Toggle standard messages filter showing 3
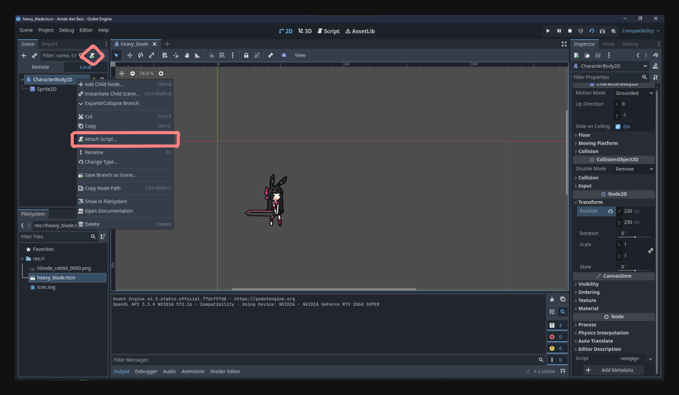Viewport: 679px width, 395px height. [x=557, y=325]
